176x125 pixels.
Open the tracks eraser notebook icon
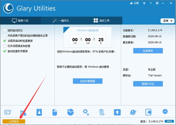click(x=148, y=112)
